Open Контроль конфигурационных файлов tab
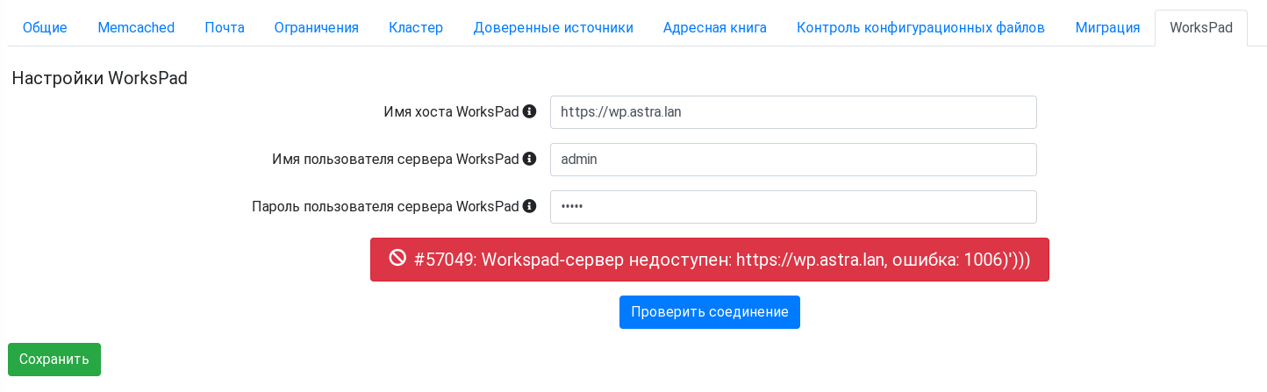The height and width of the screenshot is (392, 1267). point(921,28)
